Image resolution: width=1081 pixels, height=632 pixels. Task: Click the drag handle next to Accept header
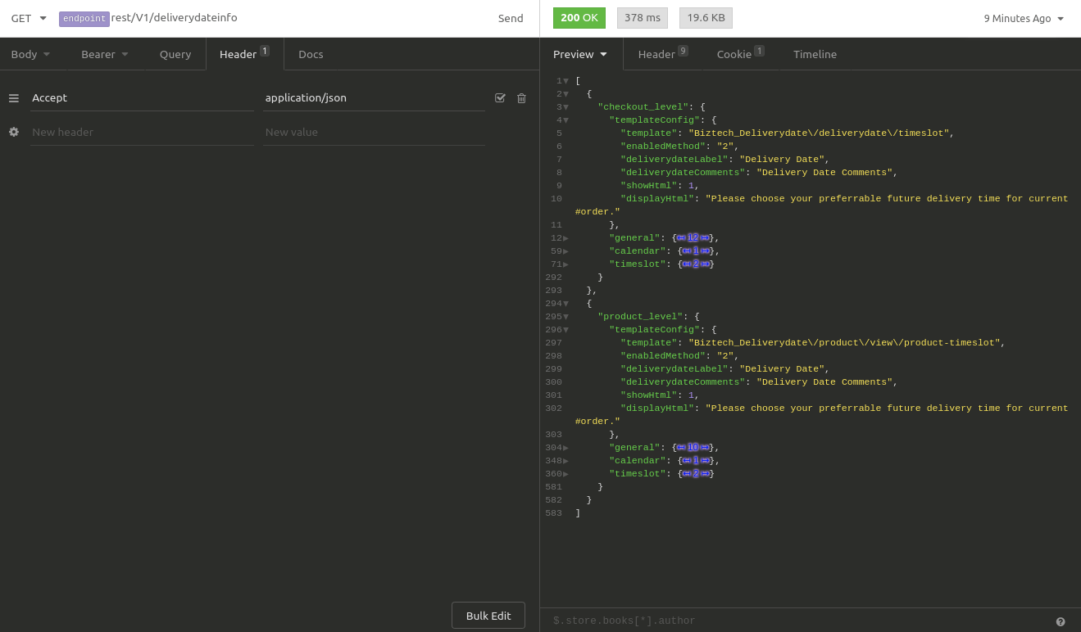(13, 97)
